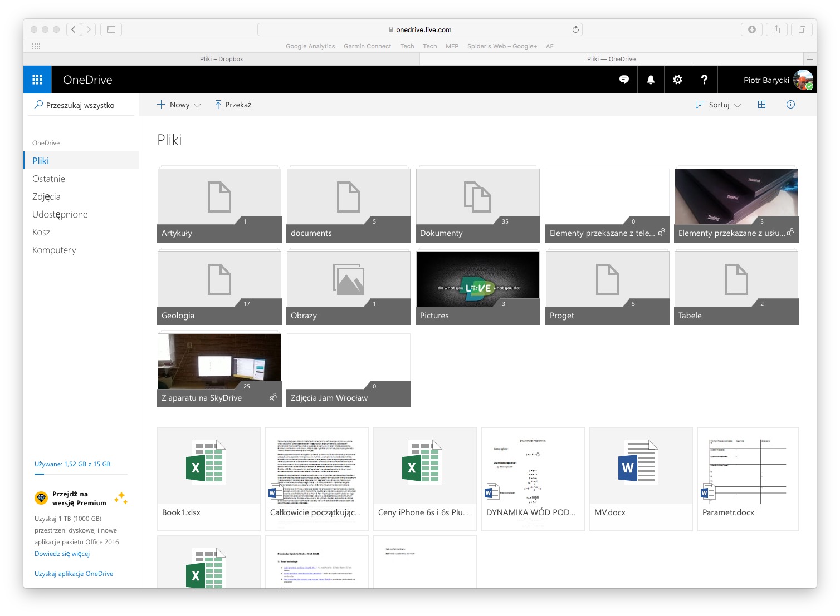
Task: Select Pliki in the sidebar
Action: click(x=81, y=161)
